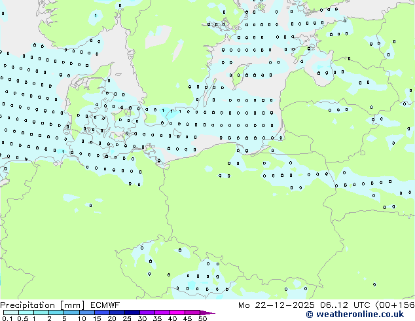The height and width of the screenshot is (321, 415).
Task: Click the legend value '10' label
Action: (x=82, y=318)
